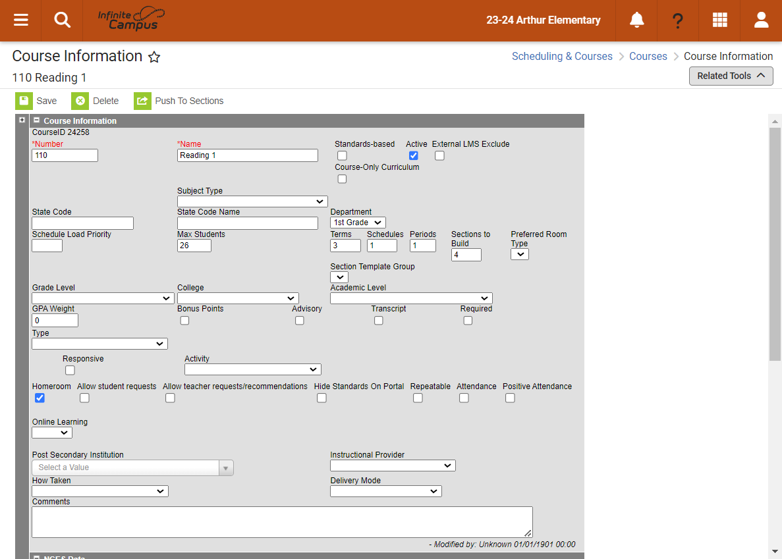
Task: Uncheck the Active checkbox
Action: click(414, 156)
